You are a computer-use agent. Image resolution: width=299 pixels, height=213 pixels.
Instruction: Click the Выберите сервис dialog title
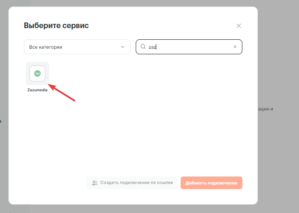point(56,25)
